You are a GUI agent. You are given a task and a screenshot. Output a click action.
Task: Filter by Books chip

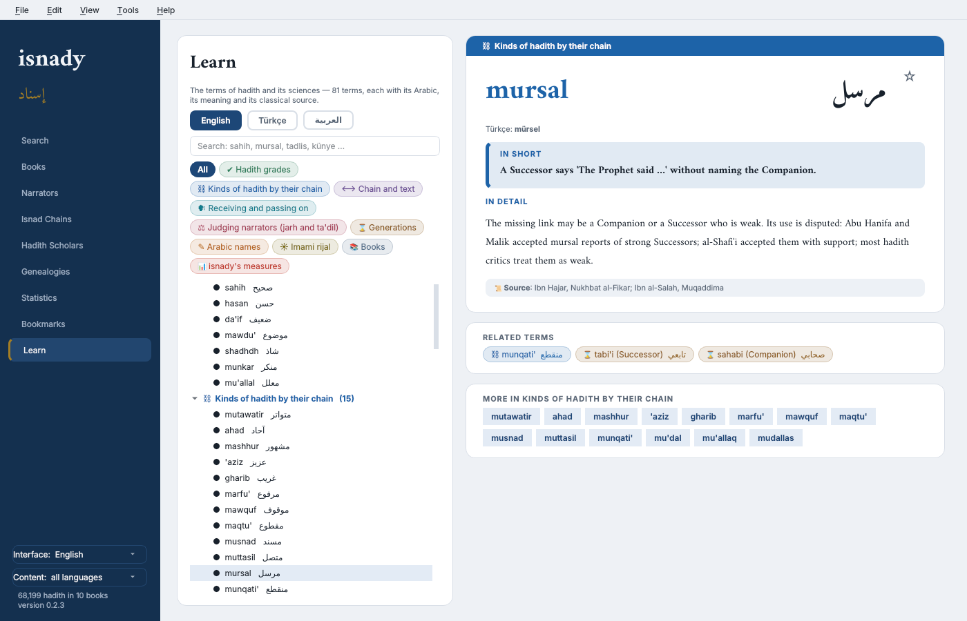[367, 246]
